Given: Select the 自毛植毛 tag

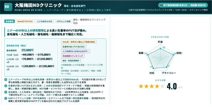Looking at the screenshot, I should click(x=9, y=21).
